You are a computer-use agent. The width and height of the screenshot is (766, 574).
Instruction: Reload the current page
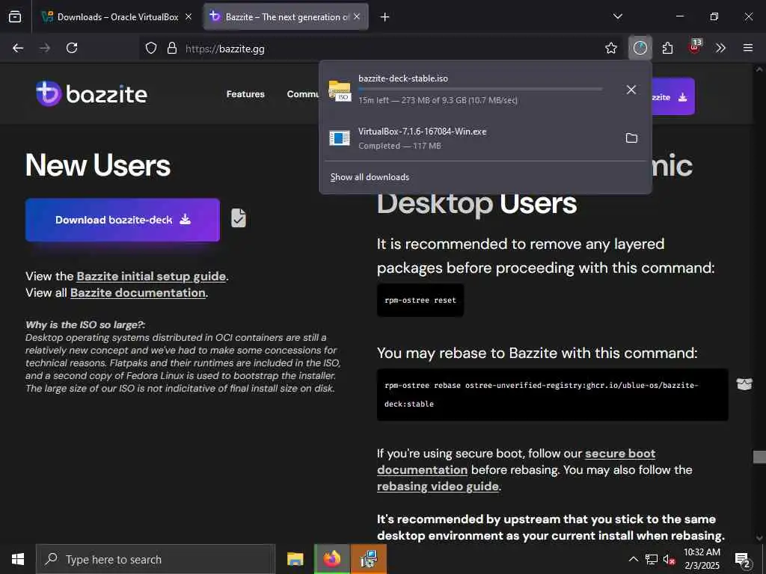(72, 48)
